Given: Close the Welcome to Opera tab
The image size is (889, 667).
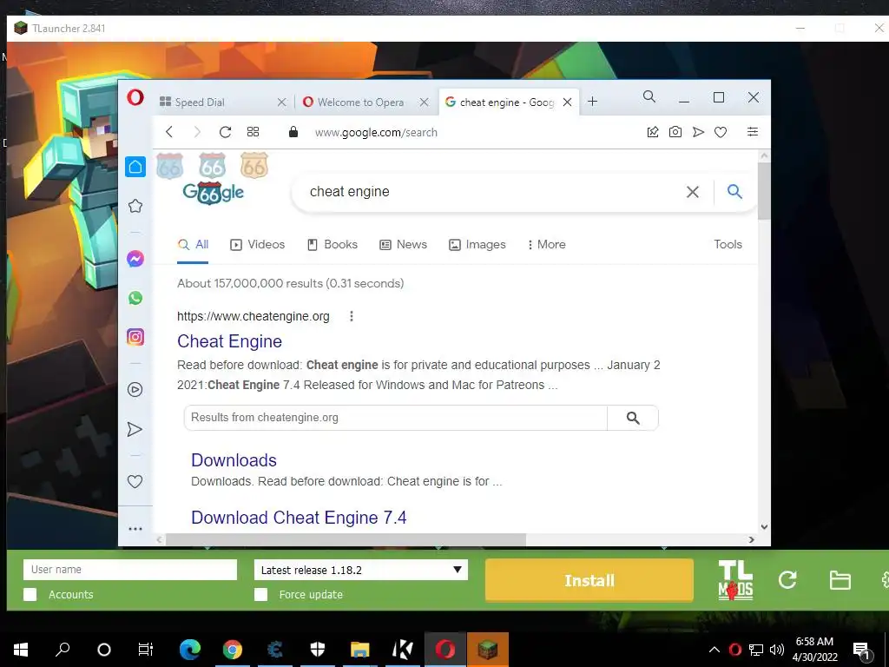Looking at the screenshot, I should pos(424,102).
